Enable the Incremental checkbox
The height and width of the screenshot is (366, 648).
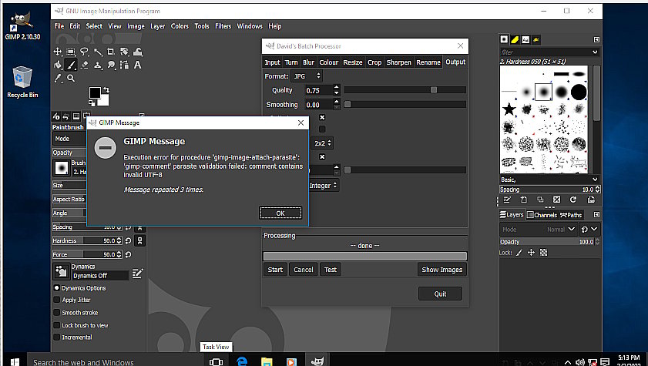point(57,337)
